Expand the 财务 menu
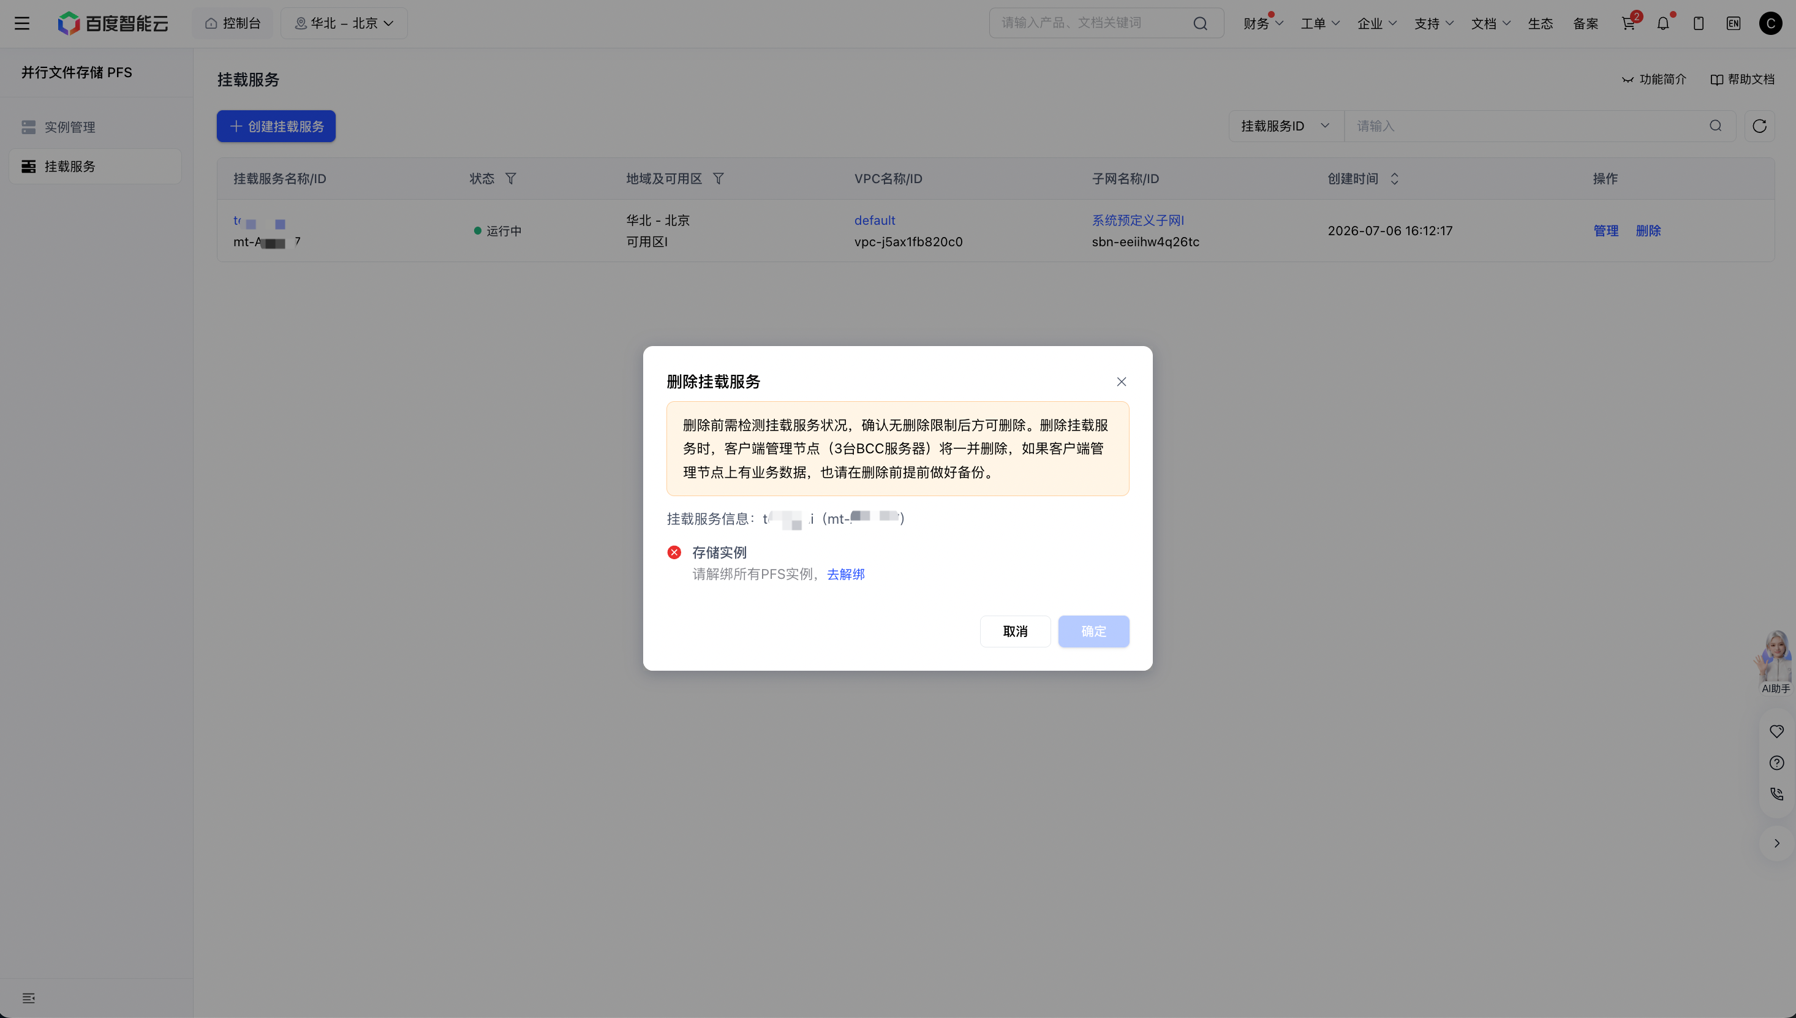Viewport: 1796px width, 1018px height. click(1262, 24)
